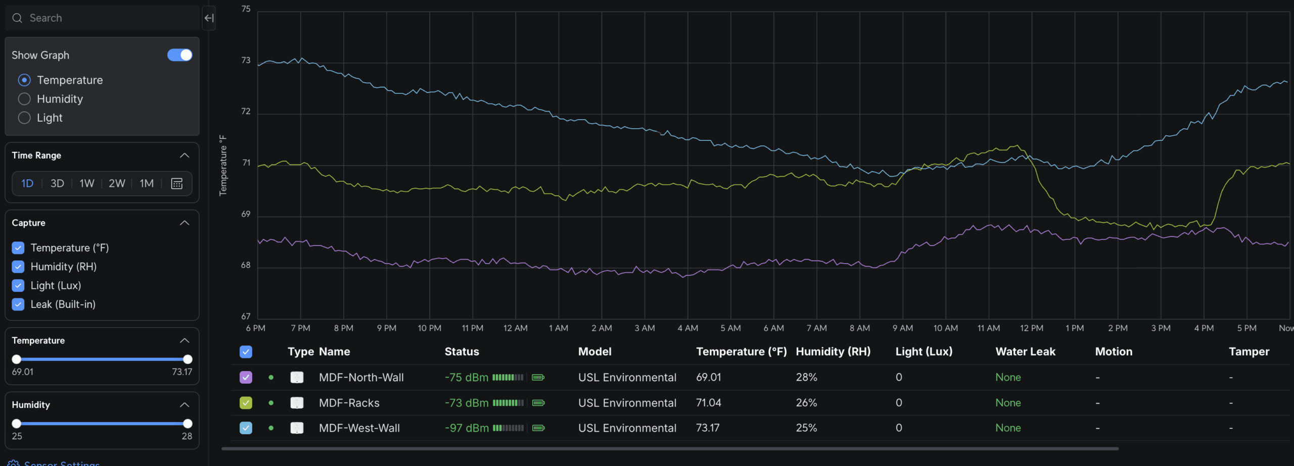
Task: Click the MDF-Racks sensor type icon
Action: click(297, 403)
